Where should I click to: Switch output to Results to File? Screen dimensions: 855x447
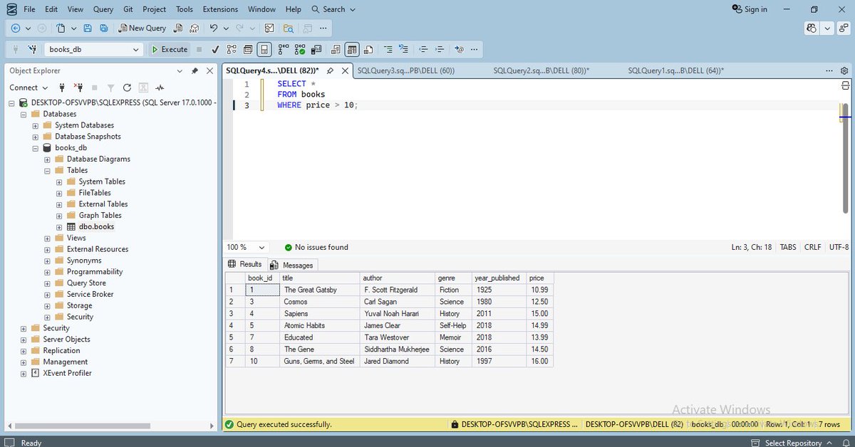pyautogui.click(x=368, y=49)
